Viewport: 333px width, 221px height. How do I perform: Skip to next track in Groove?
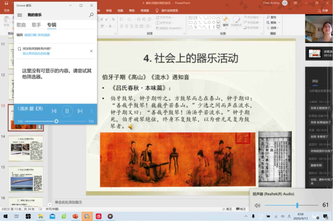pyautogui.click(x=80, y=111)
